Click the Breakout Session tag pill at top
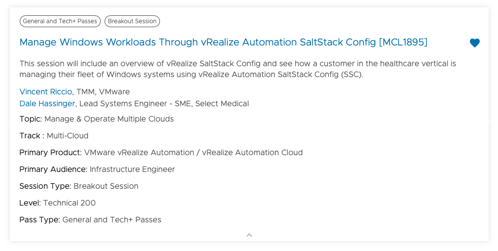 pos(132,21)
